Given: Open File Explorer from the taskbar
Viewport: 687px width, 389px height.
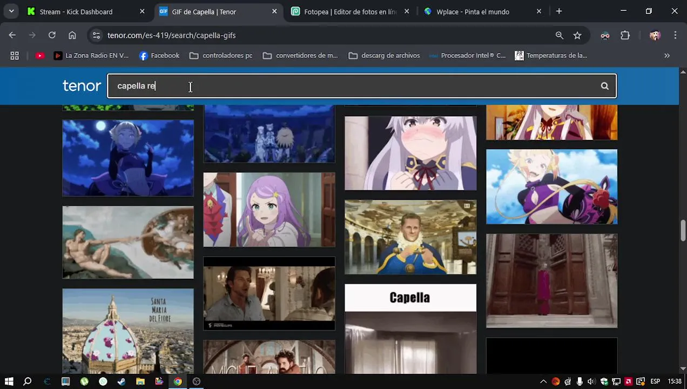Looking at the screenshot, I should click(140, 381).
